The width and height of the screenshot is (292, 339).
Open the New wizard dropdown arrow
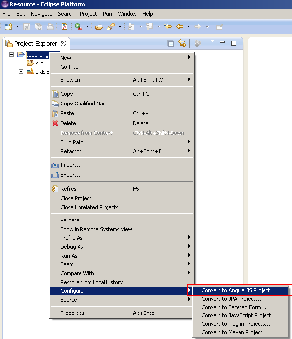point(17,27)
